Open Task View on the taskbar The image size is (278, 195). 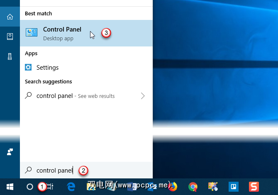tap(50, 187)
